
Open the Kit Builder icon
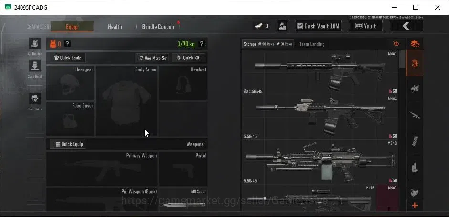click(x=35, y=43)
